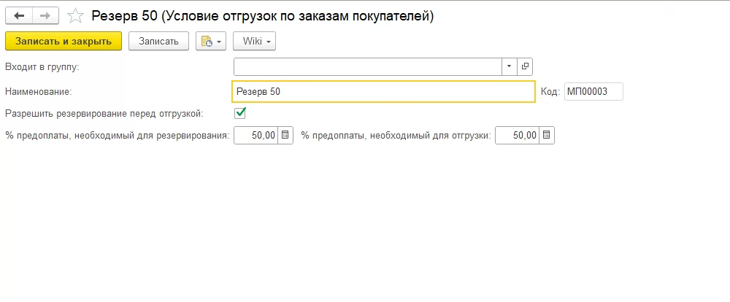This screenshot has width=730, height=302.
Task: Focus the 'Наименование' field with 'Резерв 50'
Action: [383, 92]
